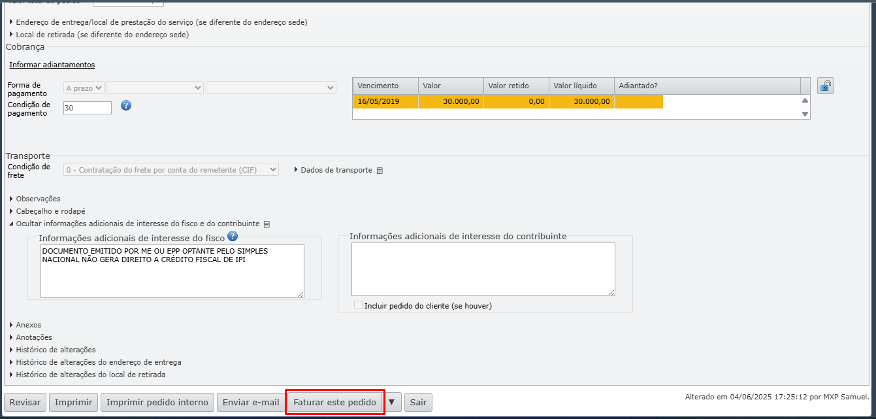Image resolution: width=876 pixels, height=419 pixels.
Task: Click Vencimento column header
Action: click(x=385, y=86)
